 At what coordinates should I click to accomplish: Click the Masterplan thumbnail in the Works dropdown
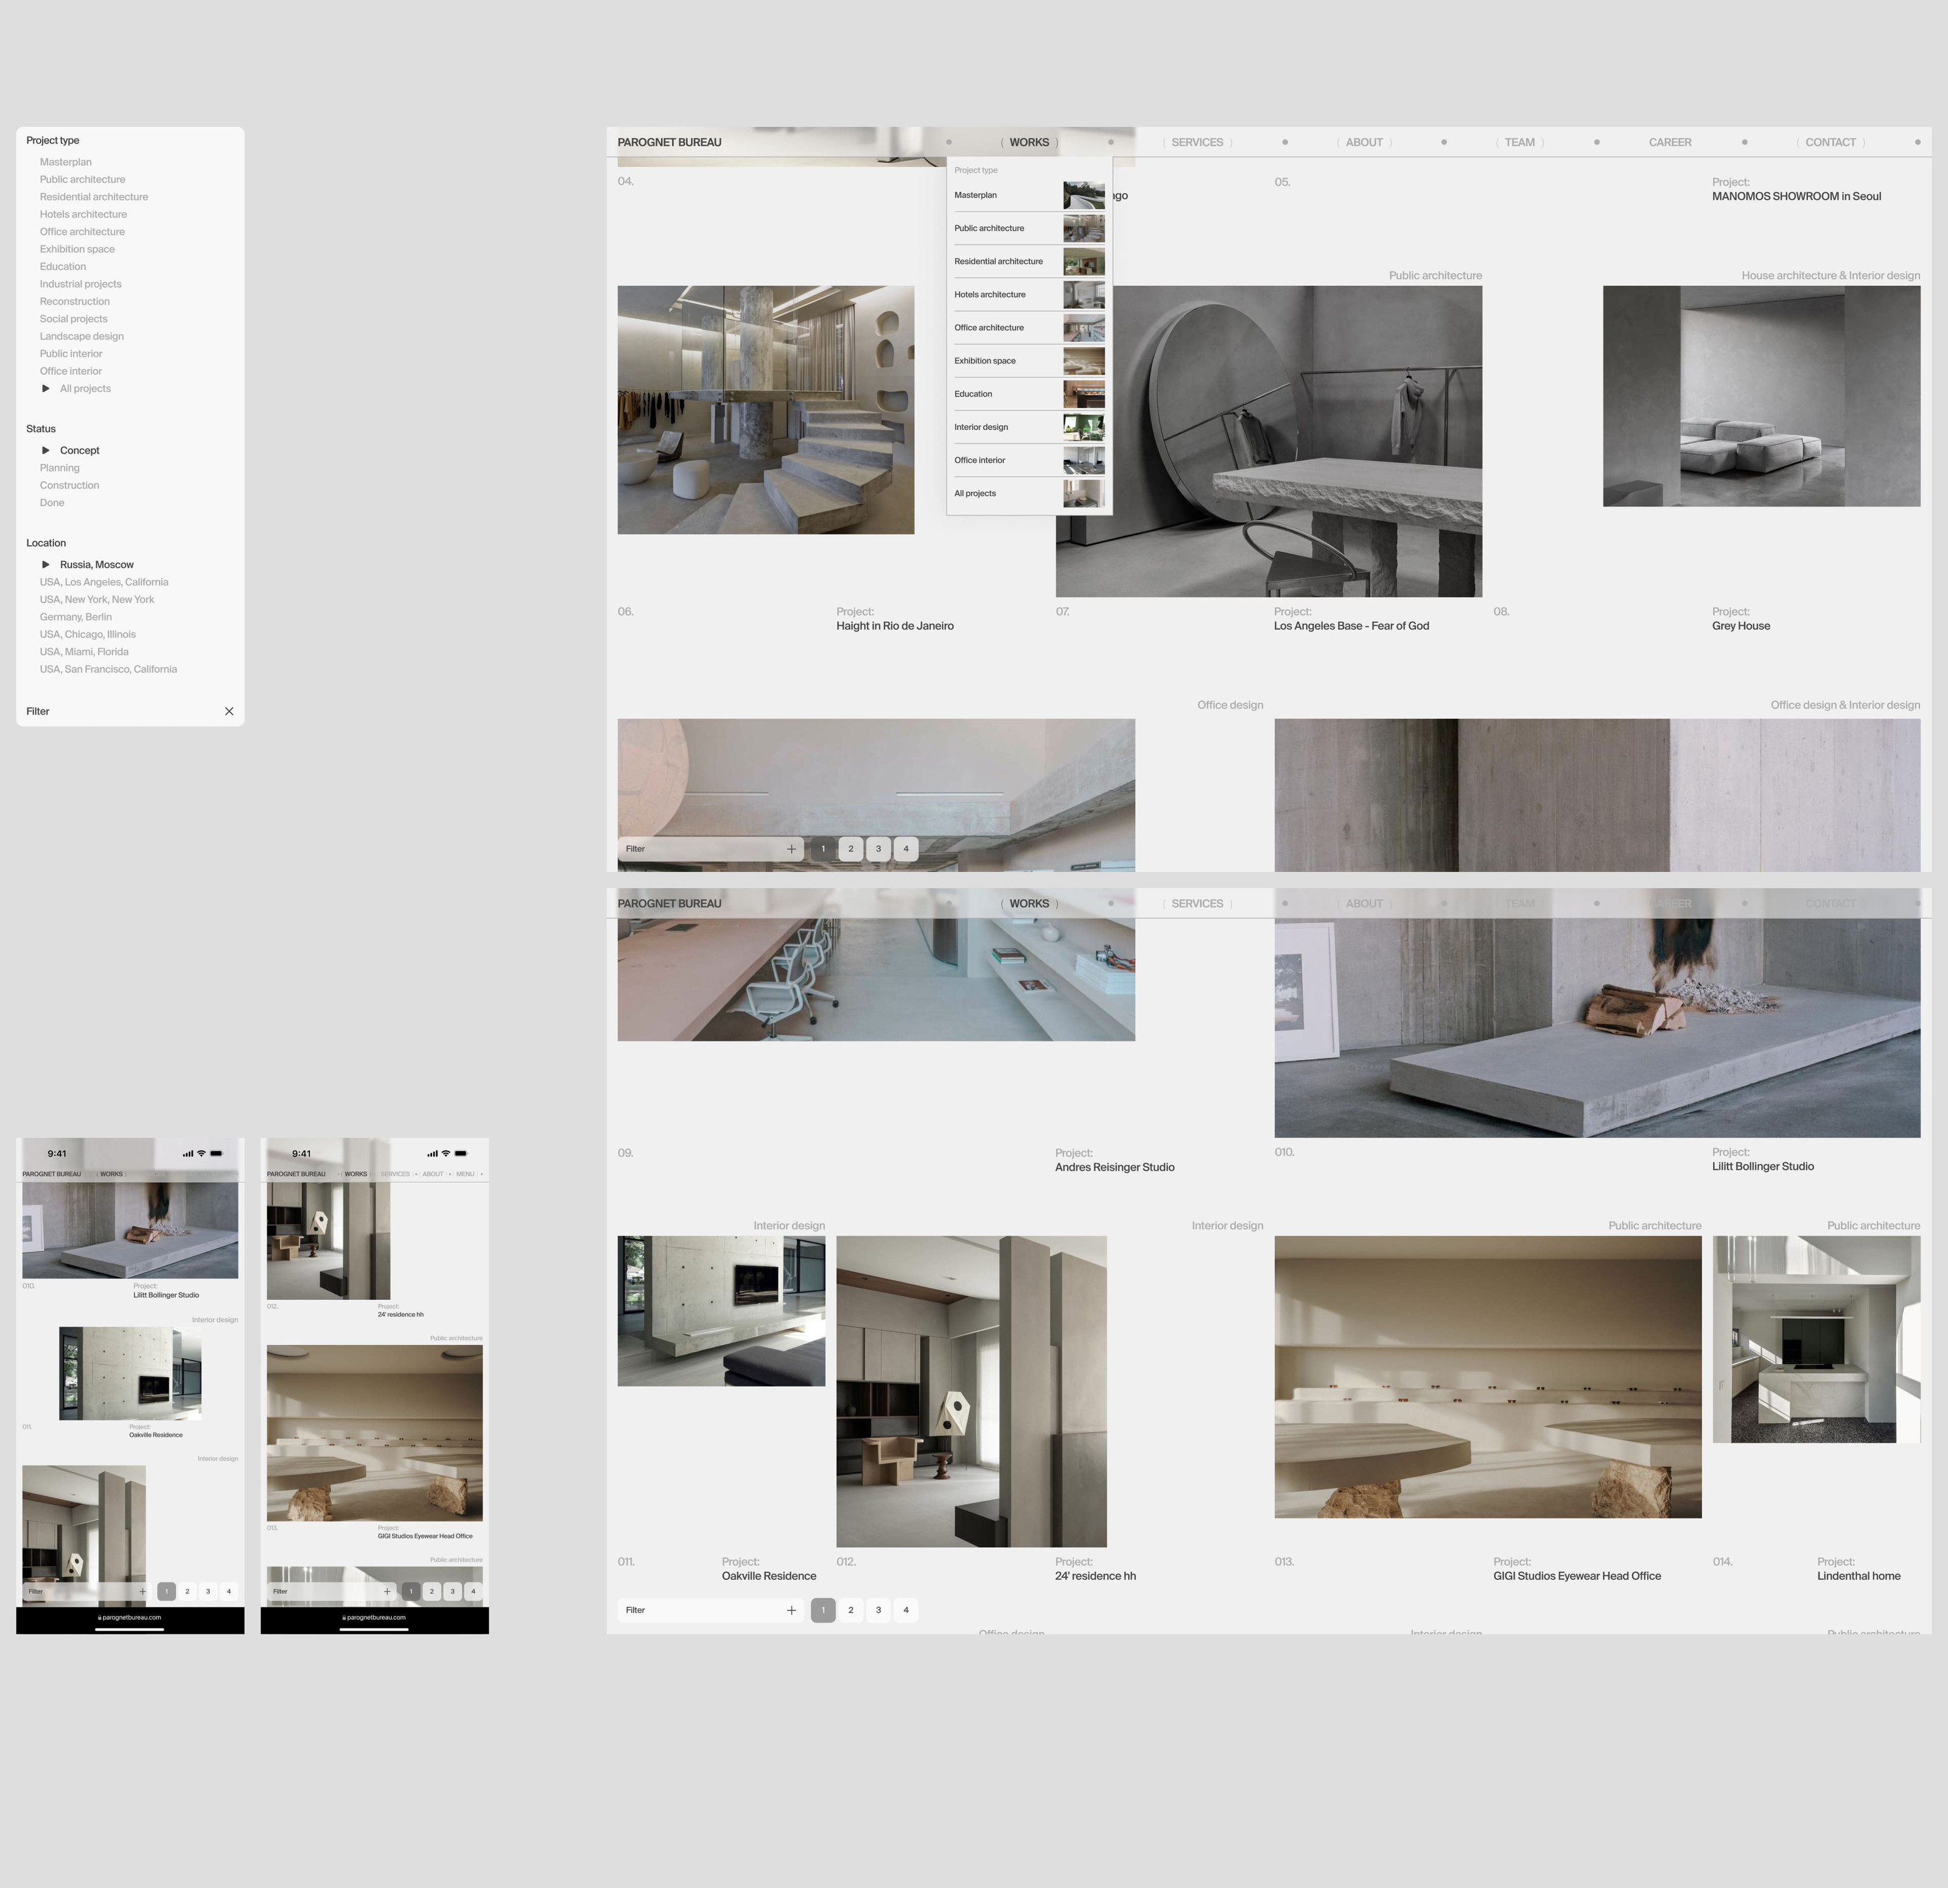[1084, 195]
